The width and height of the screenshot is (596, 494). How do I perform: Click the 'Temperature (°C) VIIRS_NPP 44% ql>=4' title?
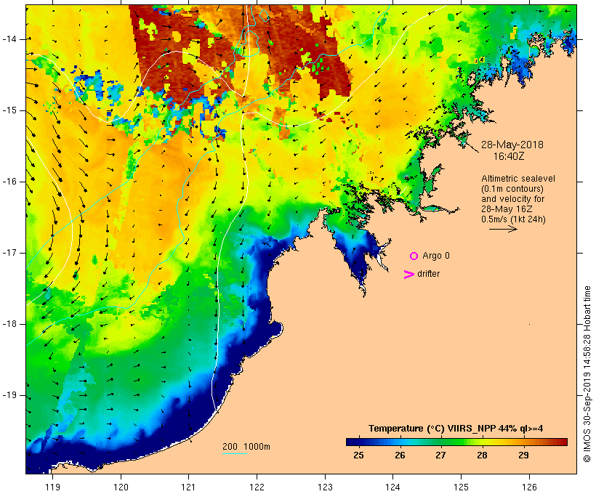pos(456,429)
